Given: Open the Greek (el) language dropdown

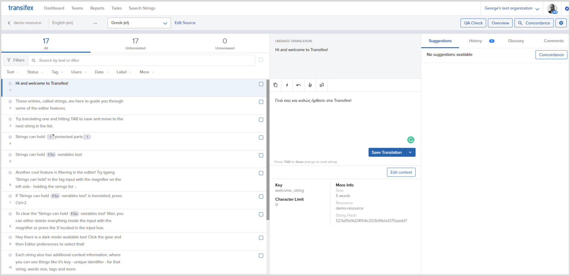Looking at the screenshot, I should (139, 23).
